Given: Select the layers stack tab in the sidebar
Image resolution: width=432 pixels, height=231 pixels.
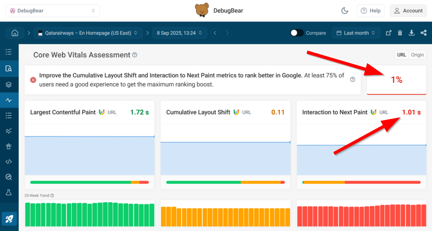Looking at the screenshot, I should [x=9, y=85].
